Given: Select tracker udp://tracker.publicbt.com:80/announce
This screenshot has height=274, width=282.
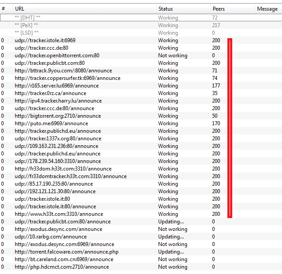Looking at the screenshot, I should point(141,222).
